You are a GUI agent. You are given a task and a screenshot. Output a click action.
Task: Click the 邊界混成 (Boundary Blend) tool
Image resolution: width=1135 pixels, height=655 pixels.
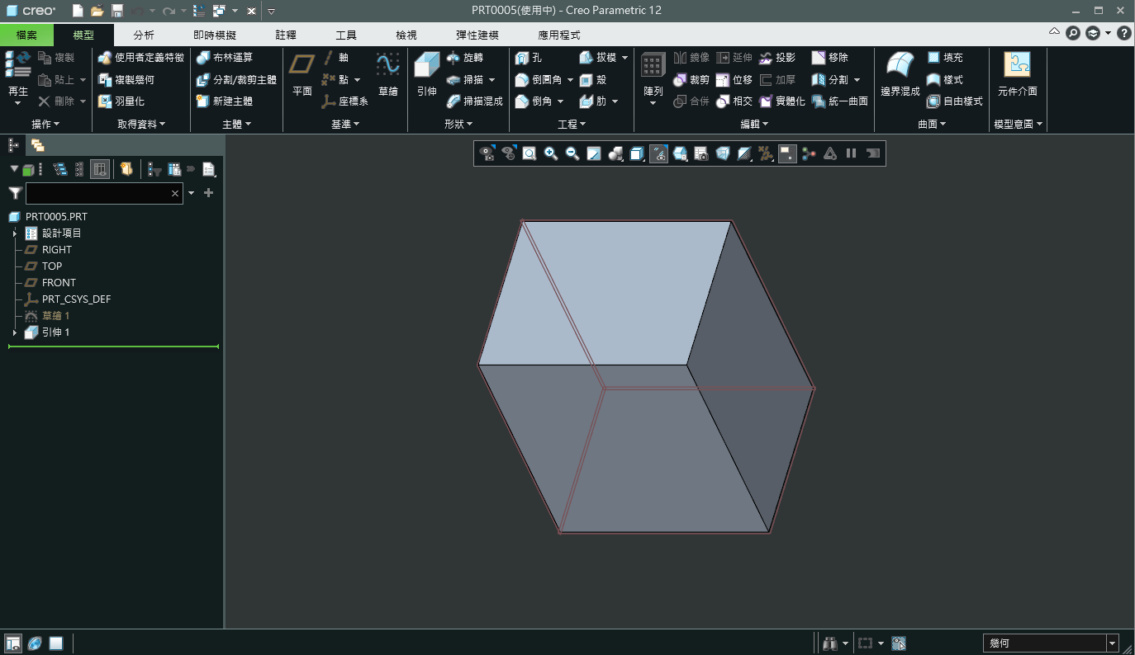900,76
